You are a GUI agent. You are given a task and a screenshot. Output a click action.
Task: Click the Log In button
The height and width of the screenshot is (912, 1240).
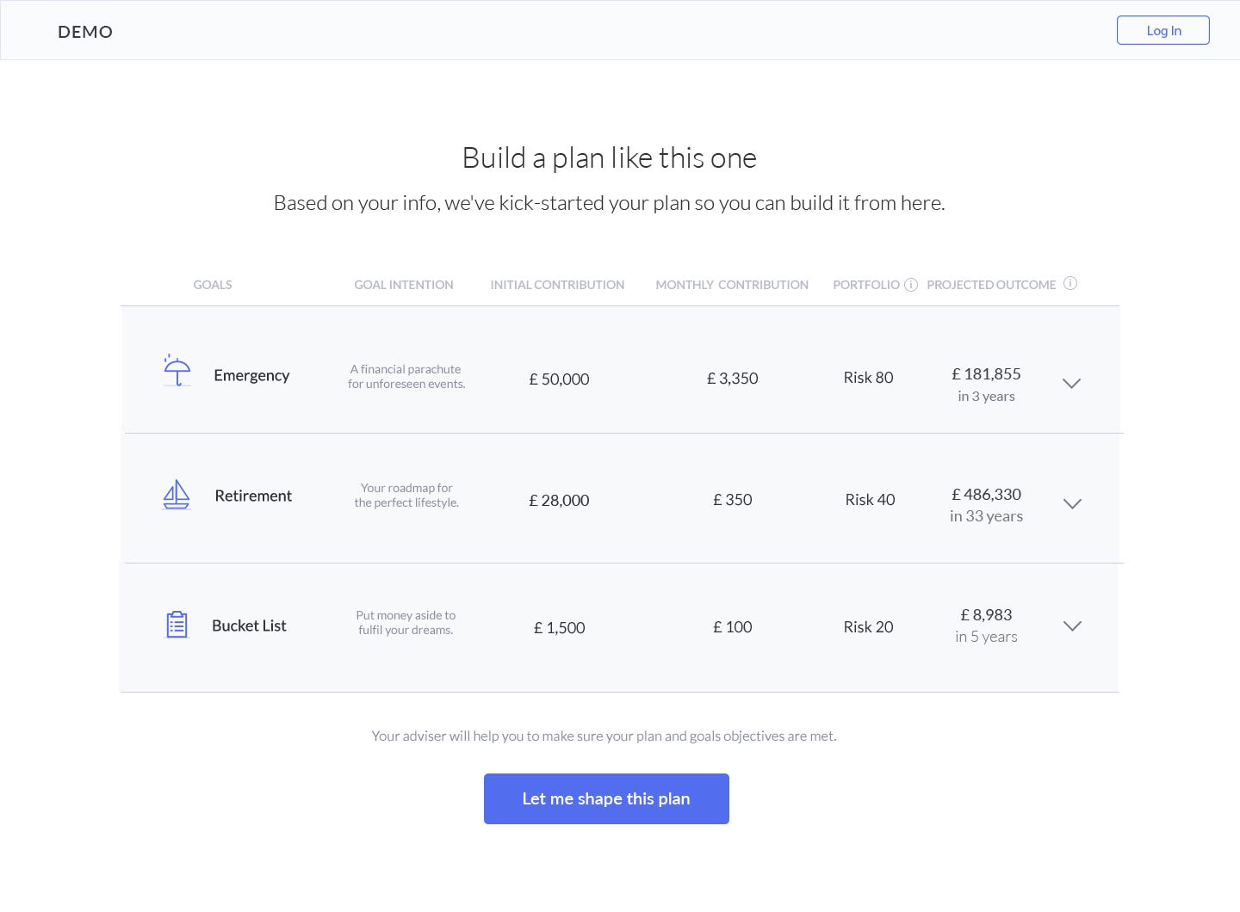click(1163, 30)
